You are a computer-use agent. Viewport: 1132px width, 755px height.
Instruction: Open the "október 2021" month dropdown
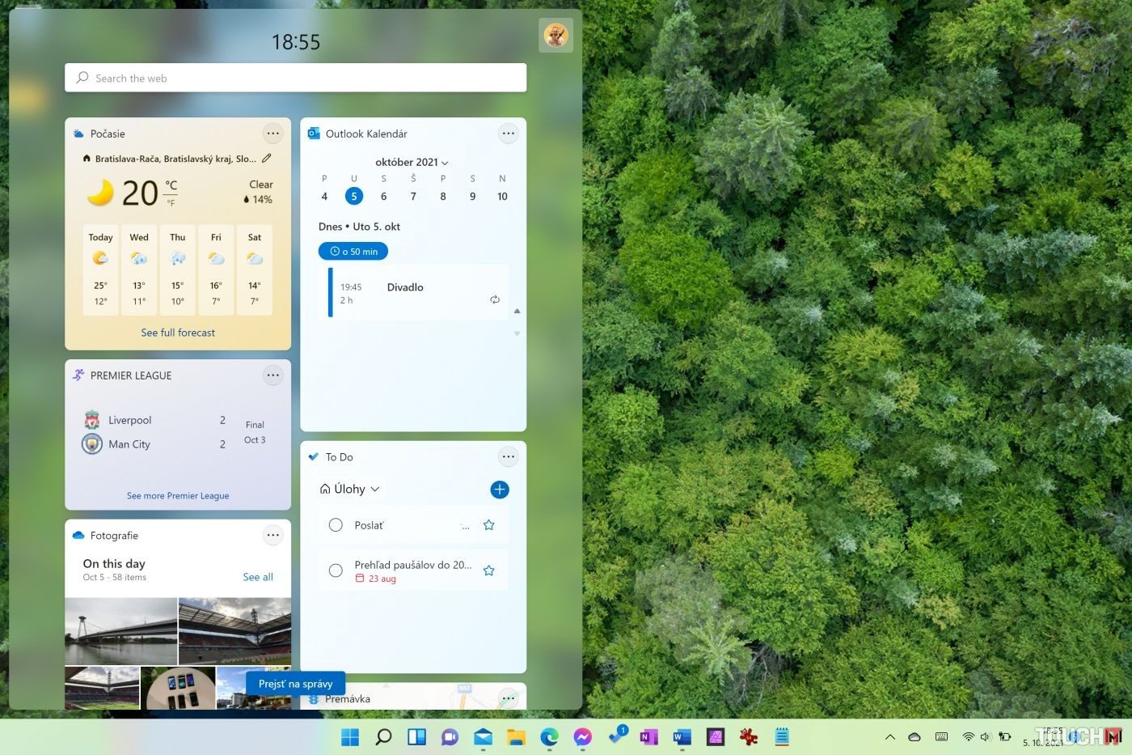click(x=412, y=162)
